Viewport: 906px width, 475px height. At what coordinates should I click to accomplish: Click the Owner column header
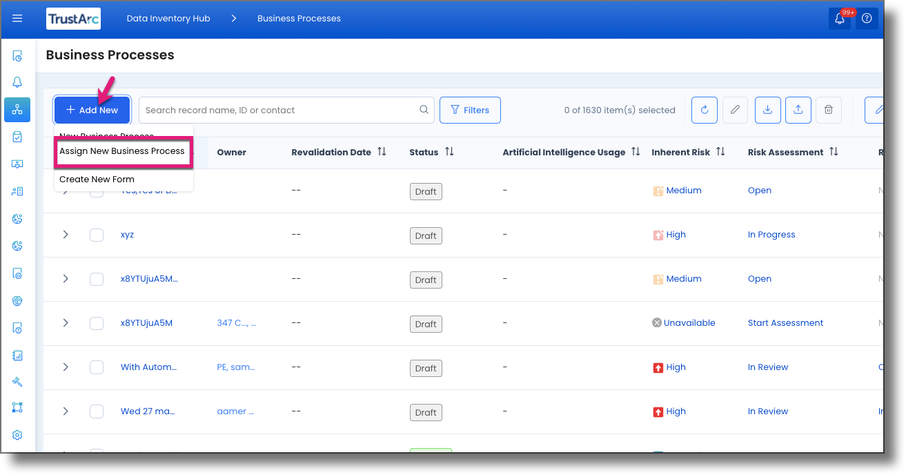pos(231,152)
